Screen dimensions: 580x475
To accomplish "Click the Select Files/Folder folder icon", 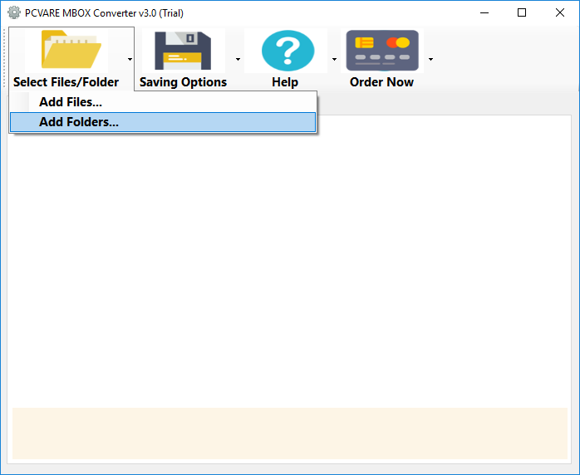I will click(x=71, y=50).
